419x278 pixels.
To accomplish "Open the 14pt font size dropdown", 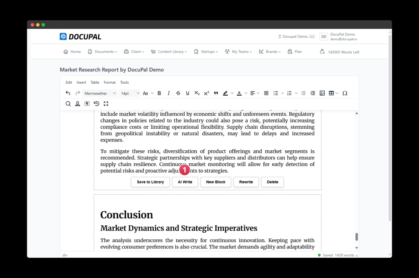I will [x=130, y=93].
